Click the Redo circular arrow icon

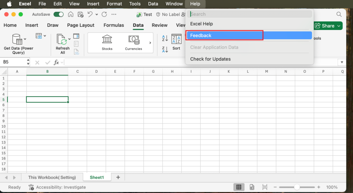tap(104, 14)
